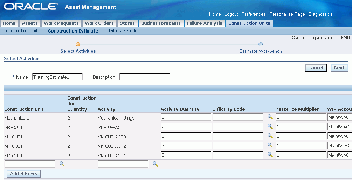The image size is (352, 180).
Task: Focus Difficulty Code field for MK-CUE-ACT1
Action: 238,155
